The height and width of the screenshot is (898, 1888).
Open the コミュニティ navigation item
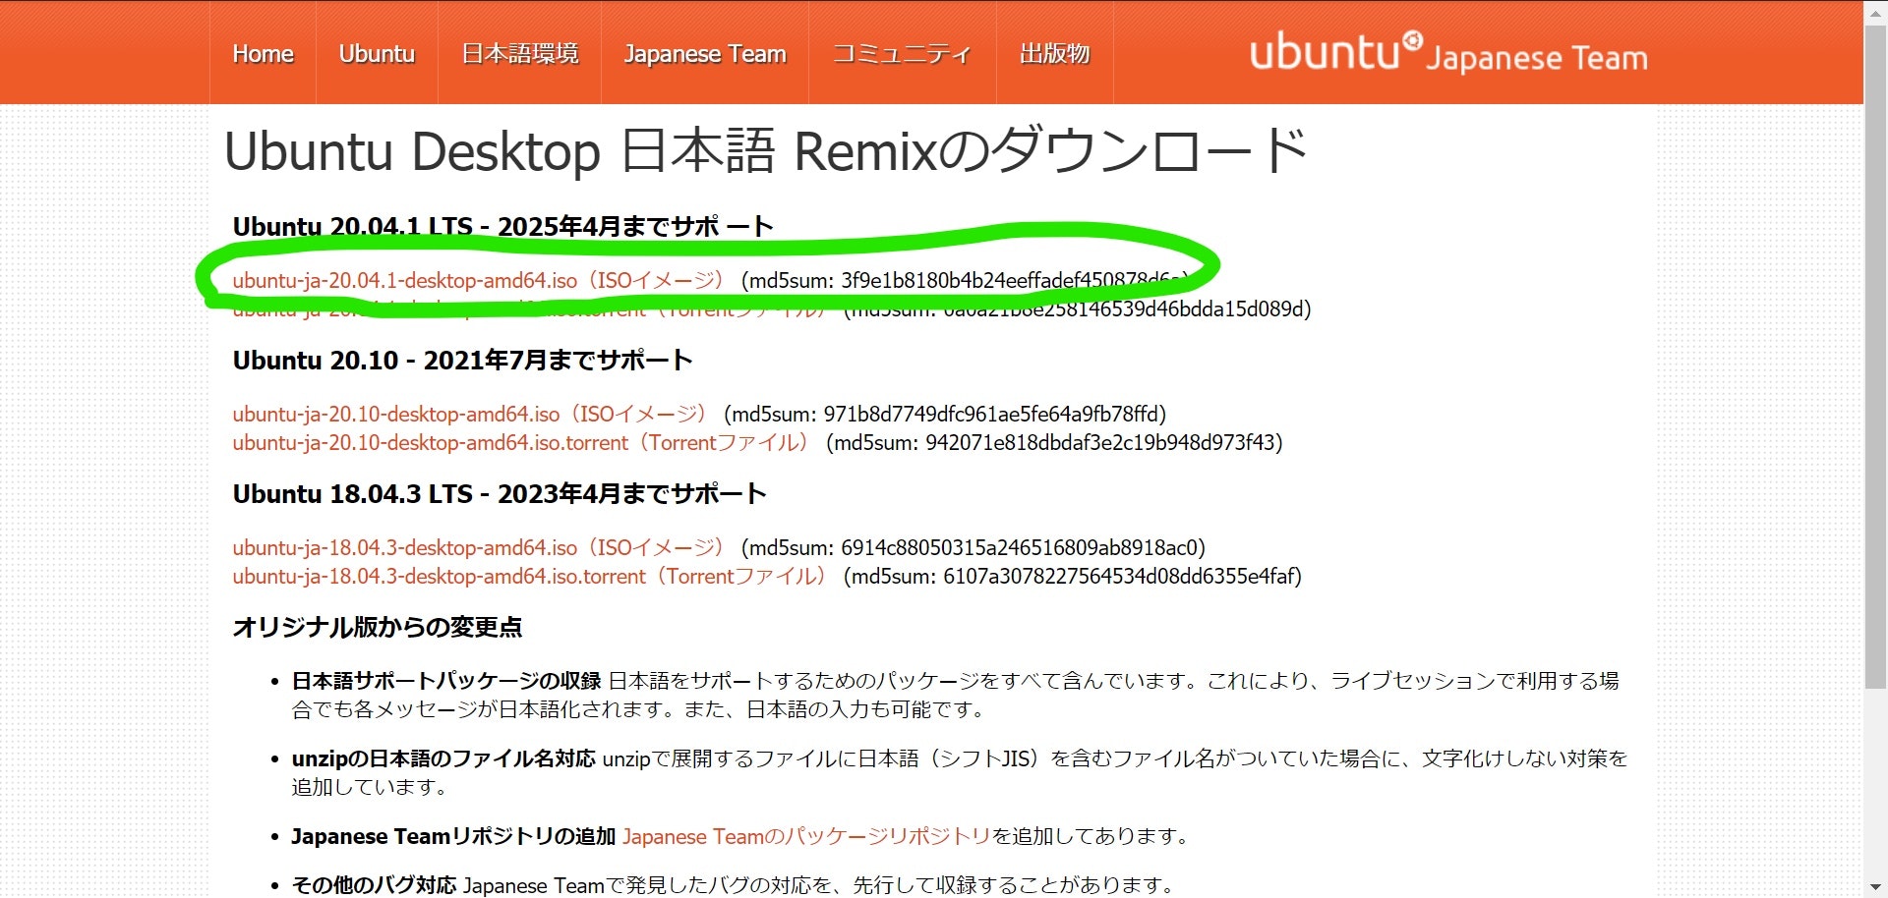(x=902, y=53)
